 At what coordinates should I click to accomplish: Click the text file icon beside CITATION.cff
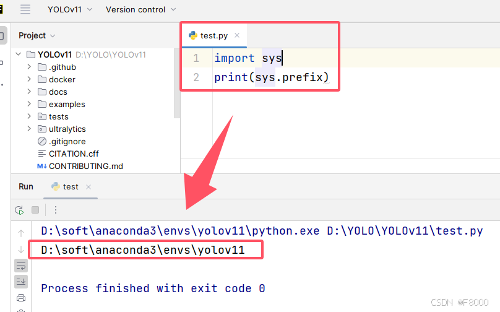[42, 154]
